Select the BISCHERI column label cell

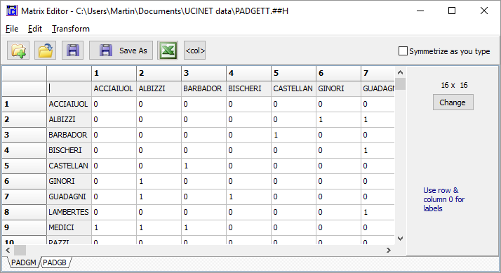[x=248, y=88]
